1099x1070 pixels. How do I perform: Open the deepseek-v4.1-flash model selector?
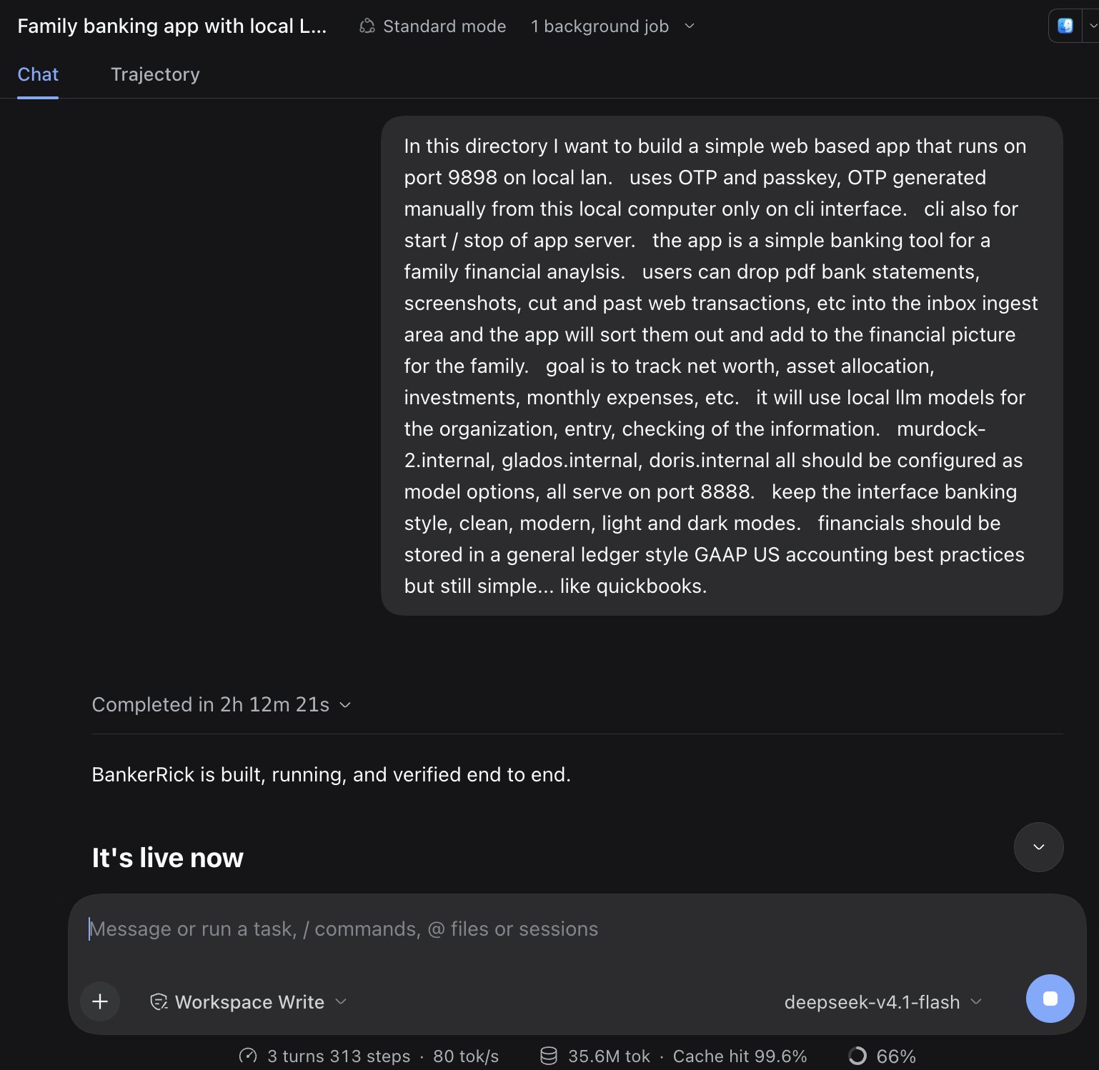tap(882, 1002)
